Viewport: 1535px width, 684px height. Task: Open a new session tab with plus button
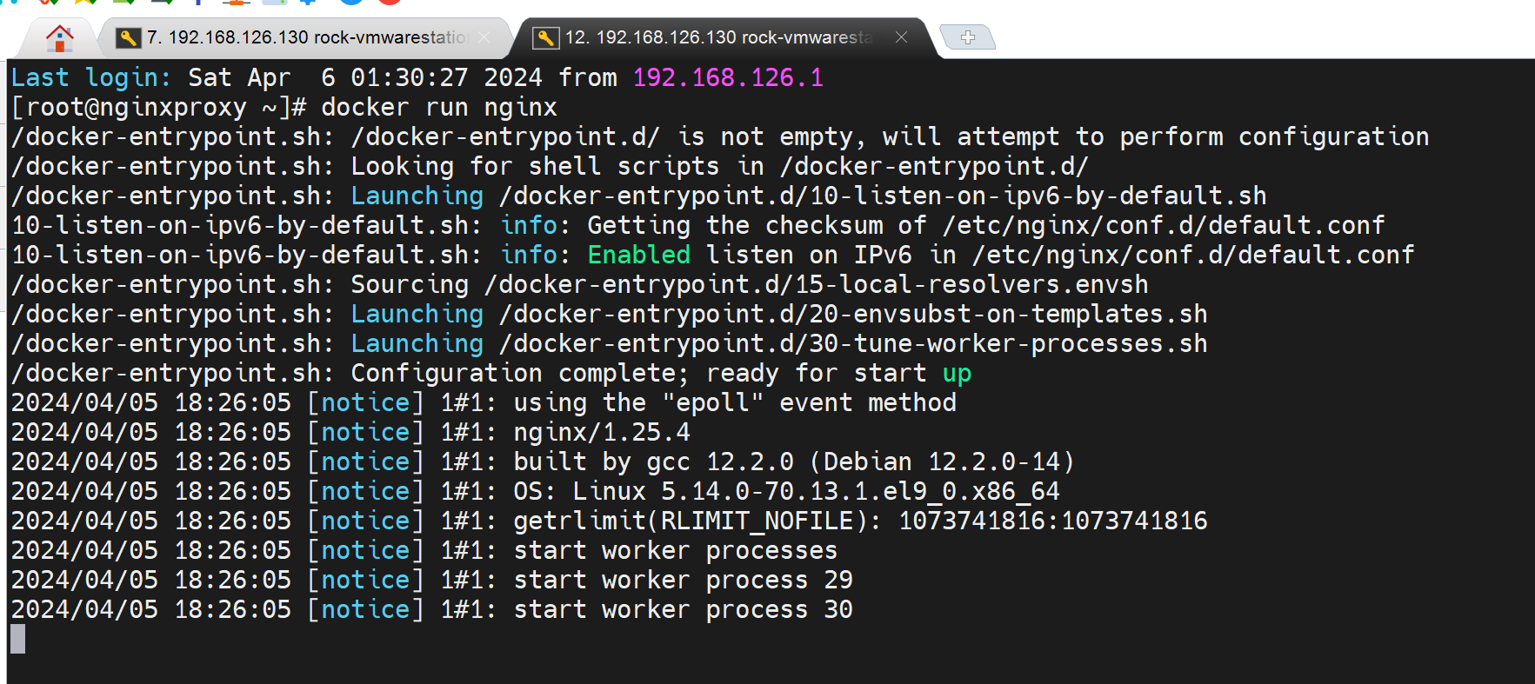click(967, 37)
